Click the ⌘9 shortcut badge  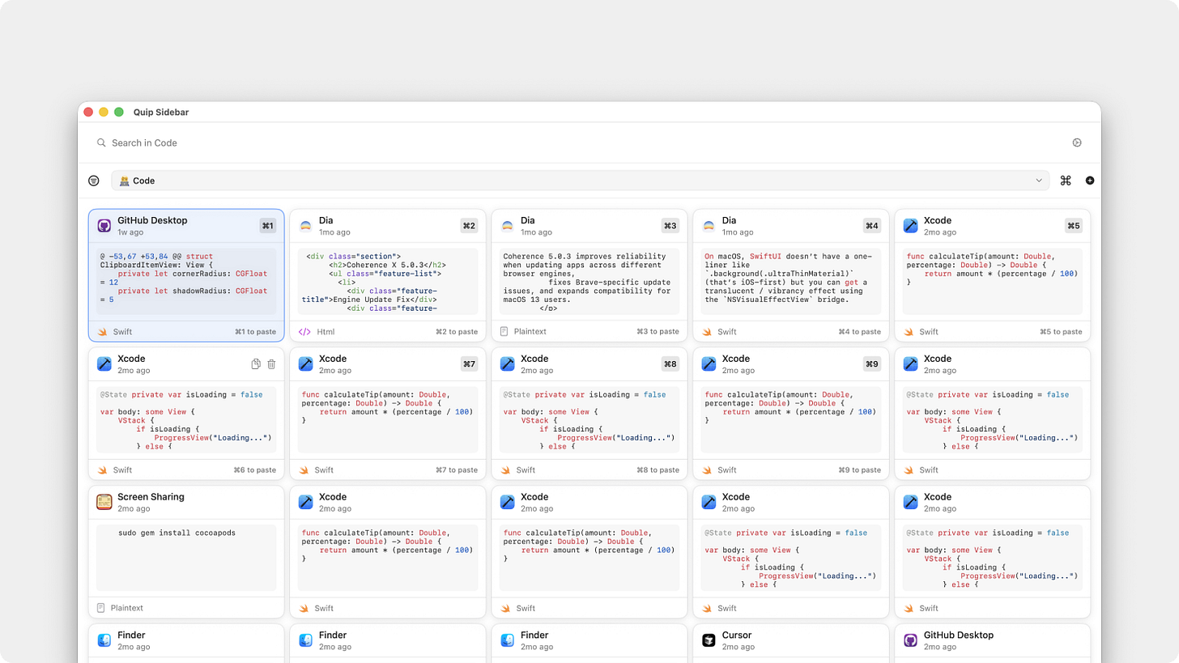[x=871, y=364]
